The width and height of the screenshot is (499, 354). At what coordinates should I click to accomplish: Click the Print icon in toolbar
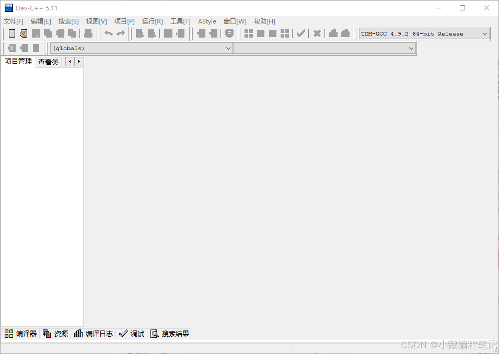point(88,33)
